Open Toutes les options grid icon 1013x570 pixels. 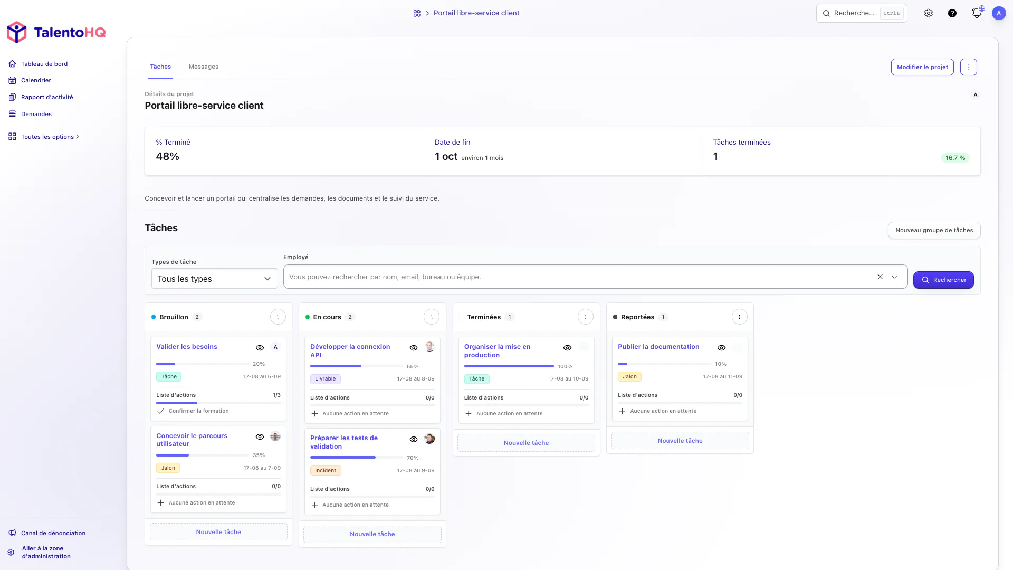[x=12, y=137]
